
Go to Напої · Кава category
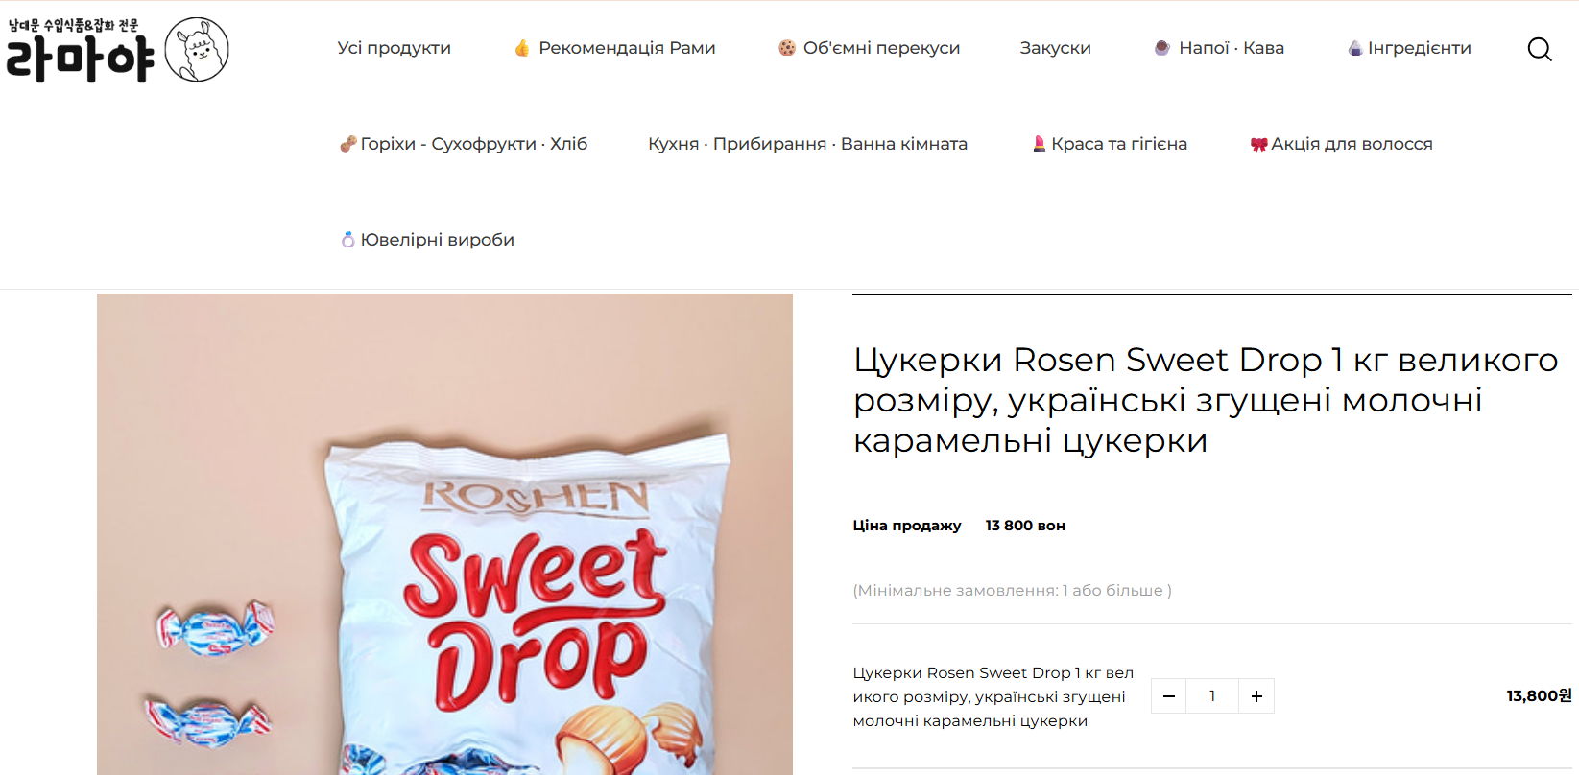point(1232,48)
